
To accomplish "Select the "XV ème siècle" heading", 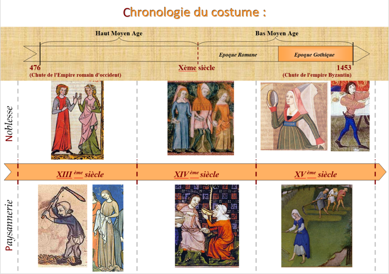I will pos(316,174).
